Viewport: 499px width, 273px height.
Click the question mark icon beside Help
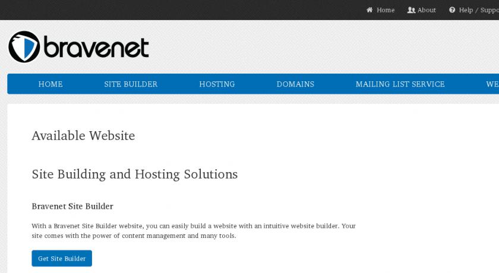[x=452, y=10]
